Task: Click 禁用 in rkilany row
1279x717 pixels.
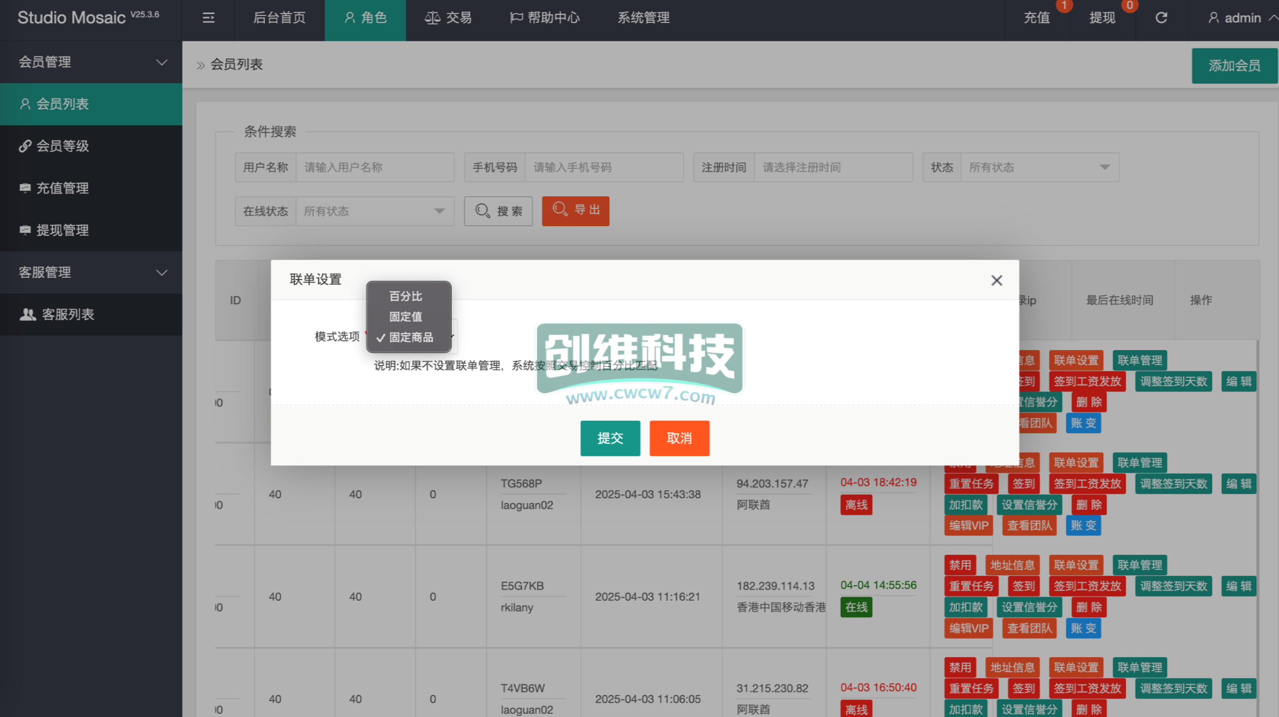Action: pos(960,565)
